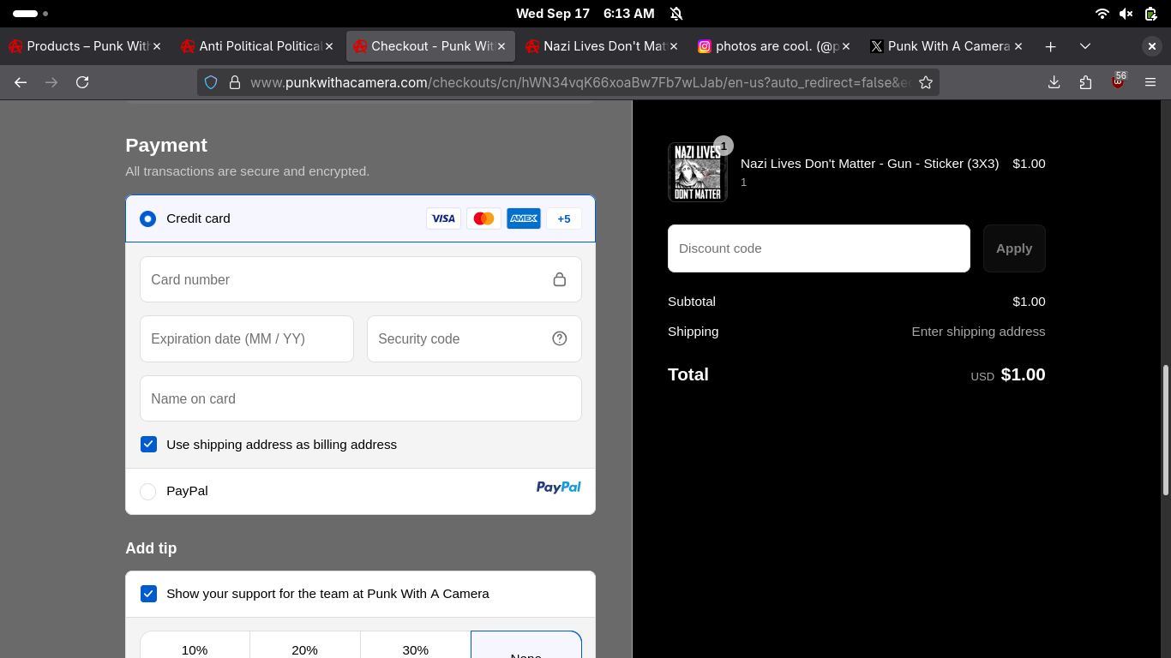
Task: Click the AMEX card logo
Action: 524,218
